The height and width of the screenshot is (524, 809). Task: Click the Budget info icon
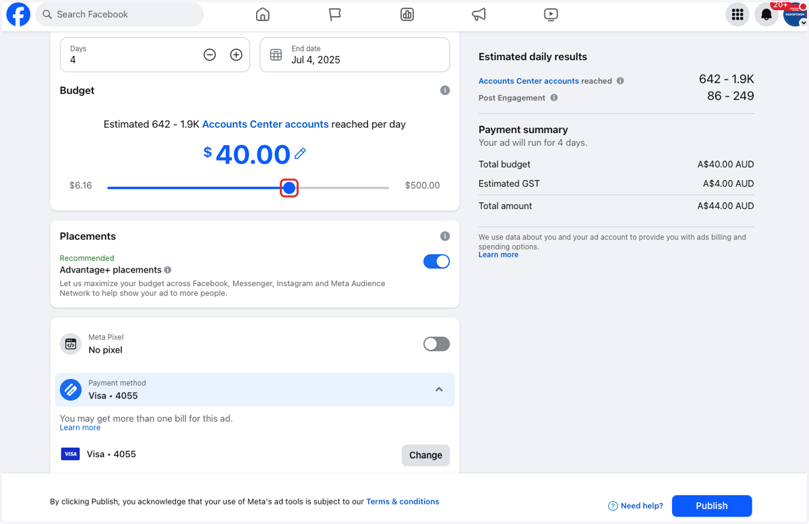[445, 90]
